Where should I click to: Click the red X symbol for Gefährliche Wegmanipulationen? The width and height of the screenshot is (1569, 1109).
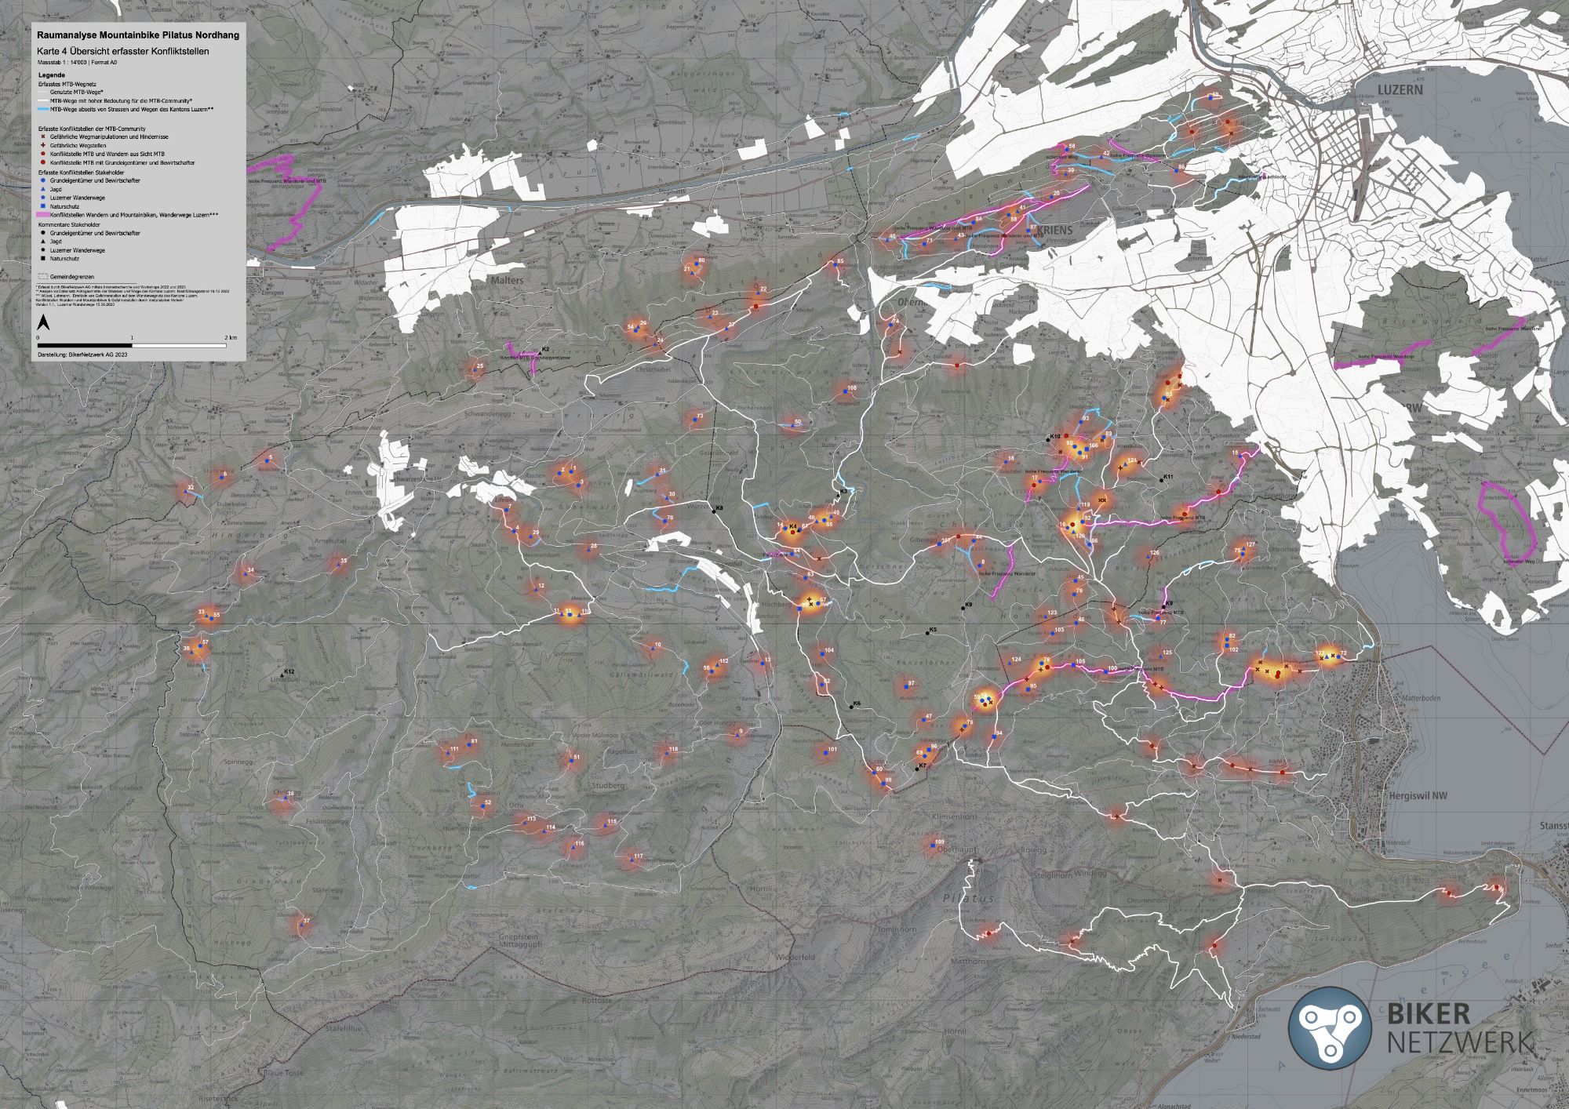click(x=43, y=136)
